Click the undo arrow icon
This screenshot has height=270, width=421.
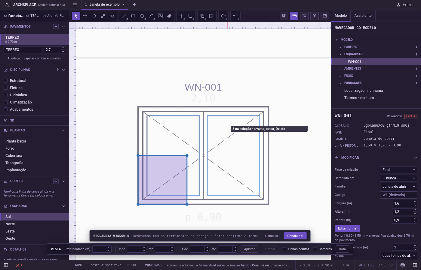tap(304, 16)
